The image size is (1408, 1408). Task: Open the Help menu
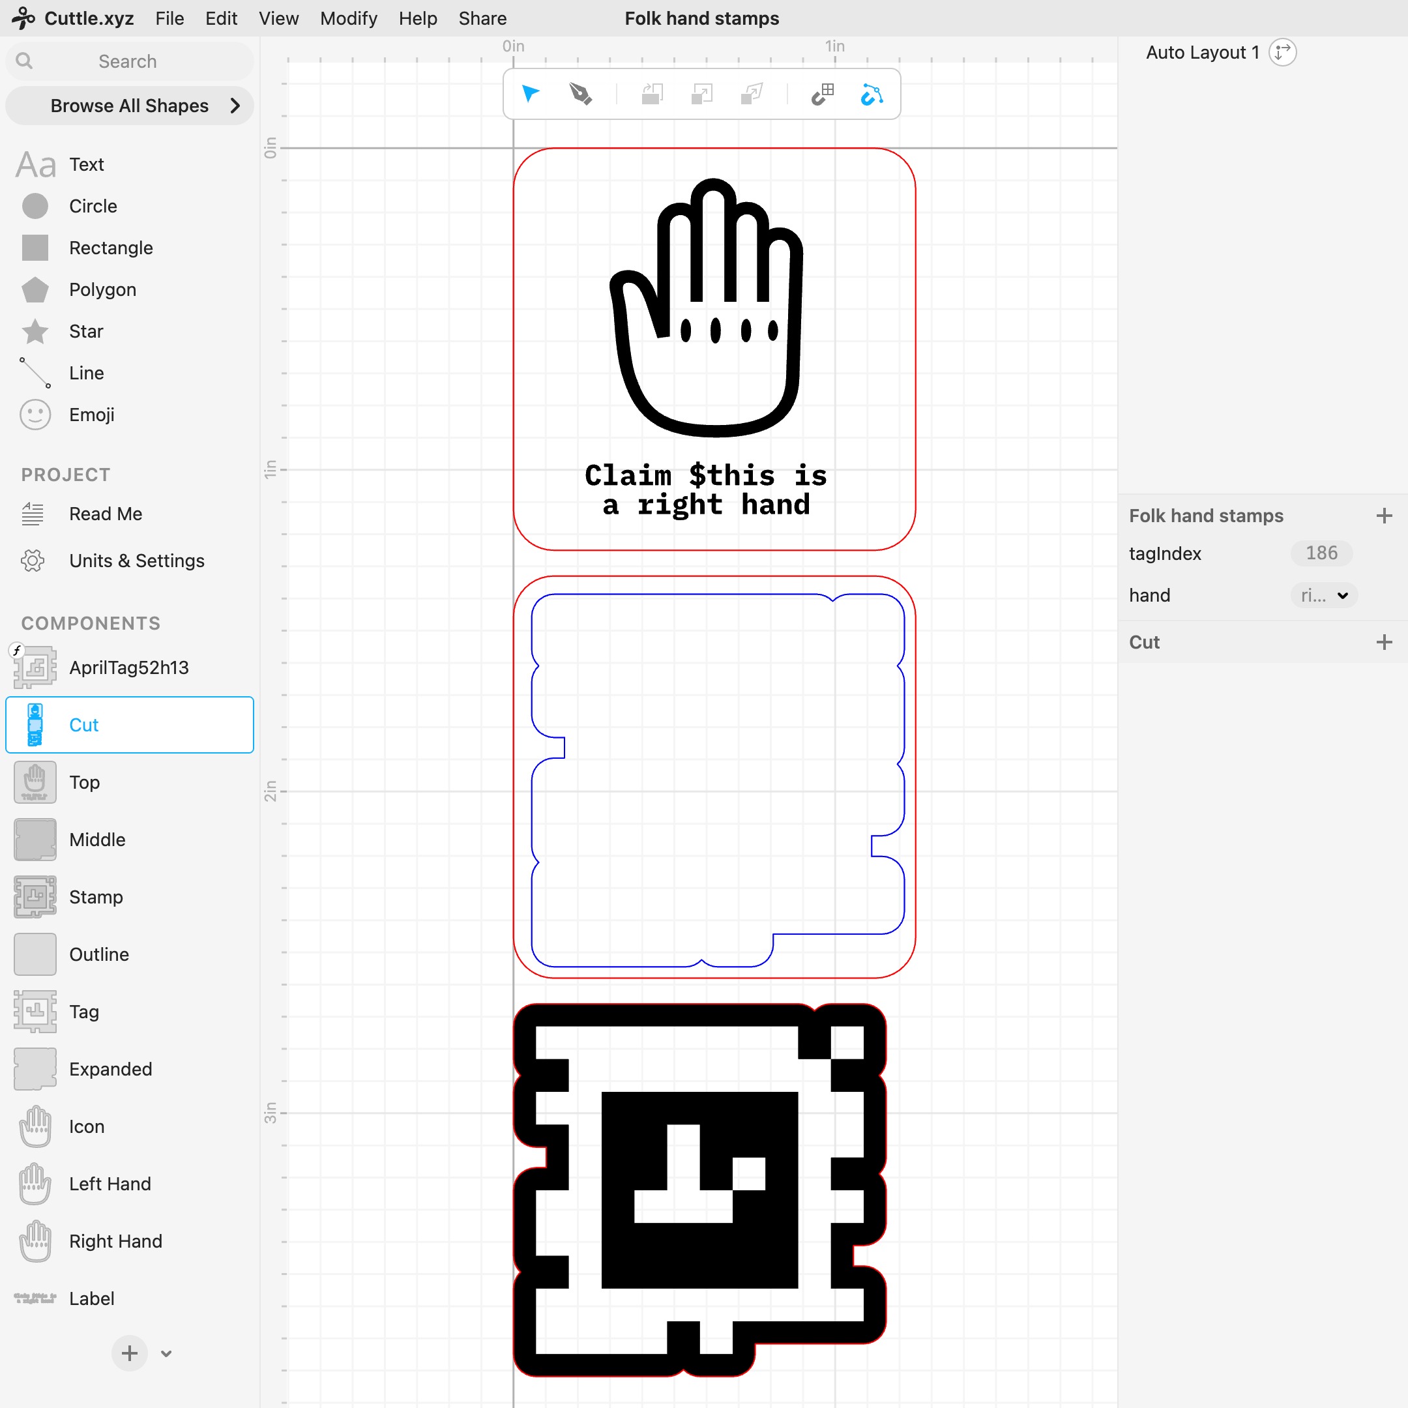click(418, 18)
